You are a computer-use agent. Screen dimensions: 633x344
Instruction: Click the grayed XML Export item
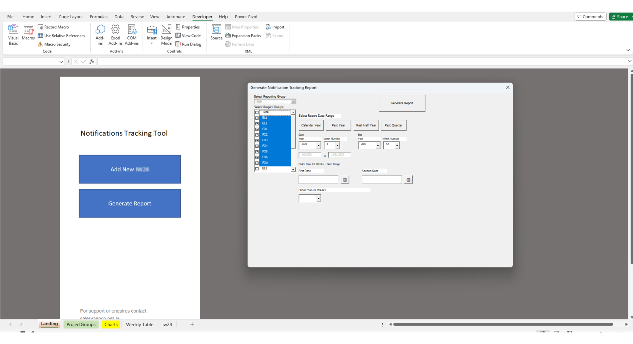pyautogui.click(x=275, y=35)
